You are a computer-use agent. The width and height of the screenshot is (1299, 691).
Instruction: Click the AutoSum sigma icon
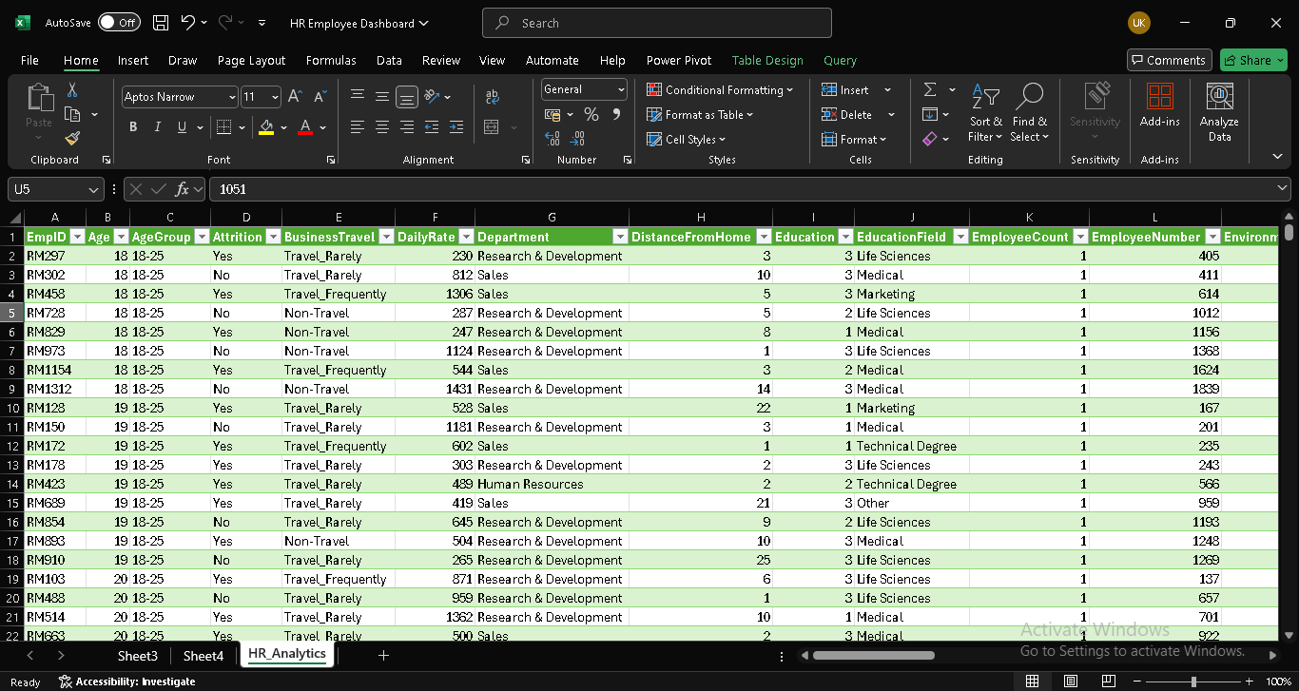pos(929,89)
